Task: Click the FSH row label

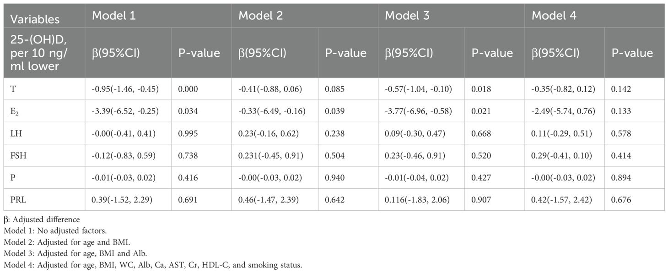Action: coord(18,157)
